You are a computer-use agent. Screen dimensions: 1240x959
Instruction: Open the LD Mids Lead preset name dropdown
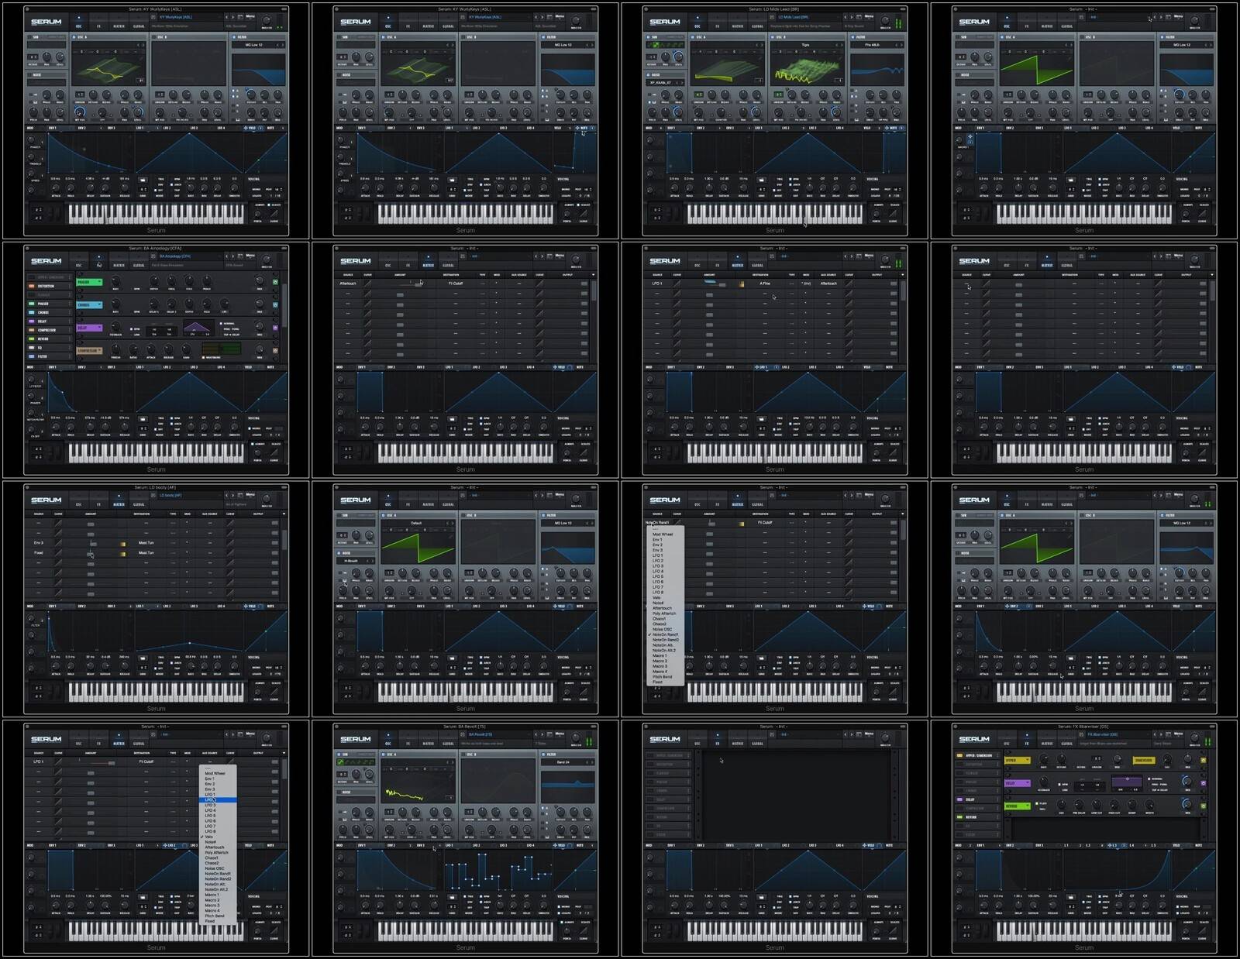[808, 17]
